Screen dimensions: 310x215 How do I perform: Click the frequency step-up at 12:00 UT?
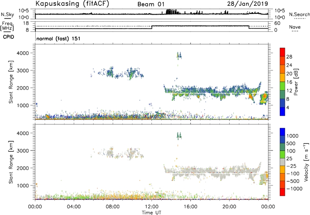pos(152,27)
